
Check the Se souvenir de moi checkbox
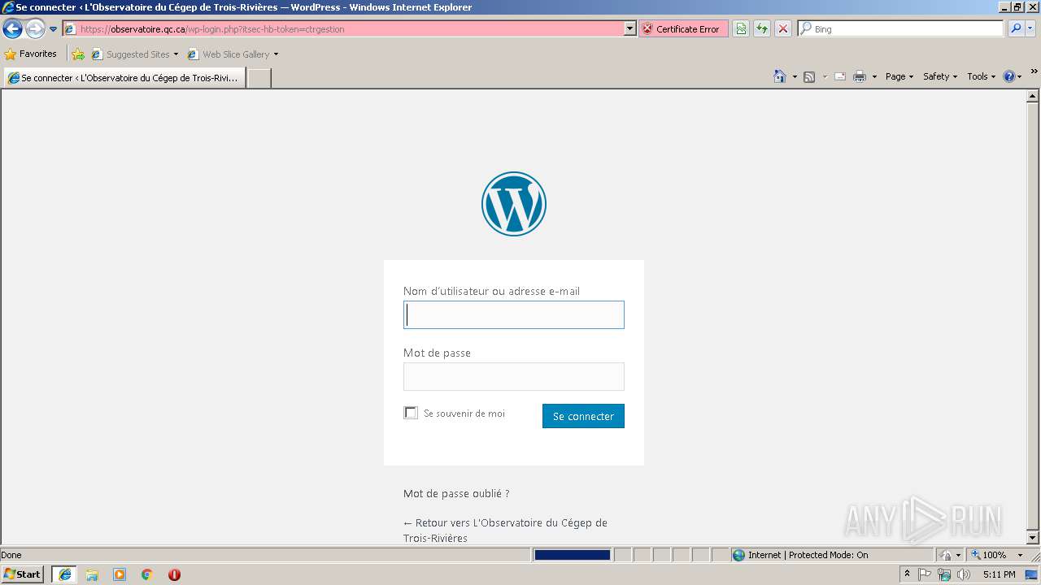pos(411,413)
